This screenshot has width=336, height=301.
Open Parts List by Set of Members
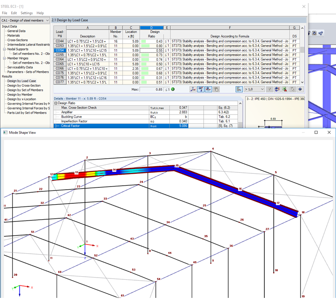click(27, 113)
